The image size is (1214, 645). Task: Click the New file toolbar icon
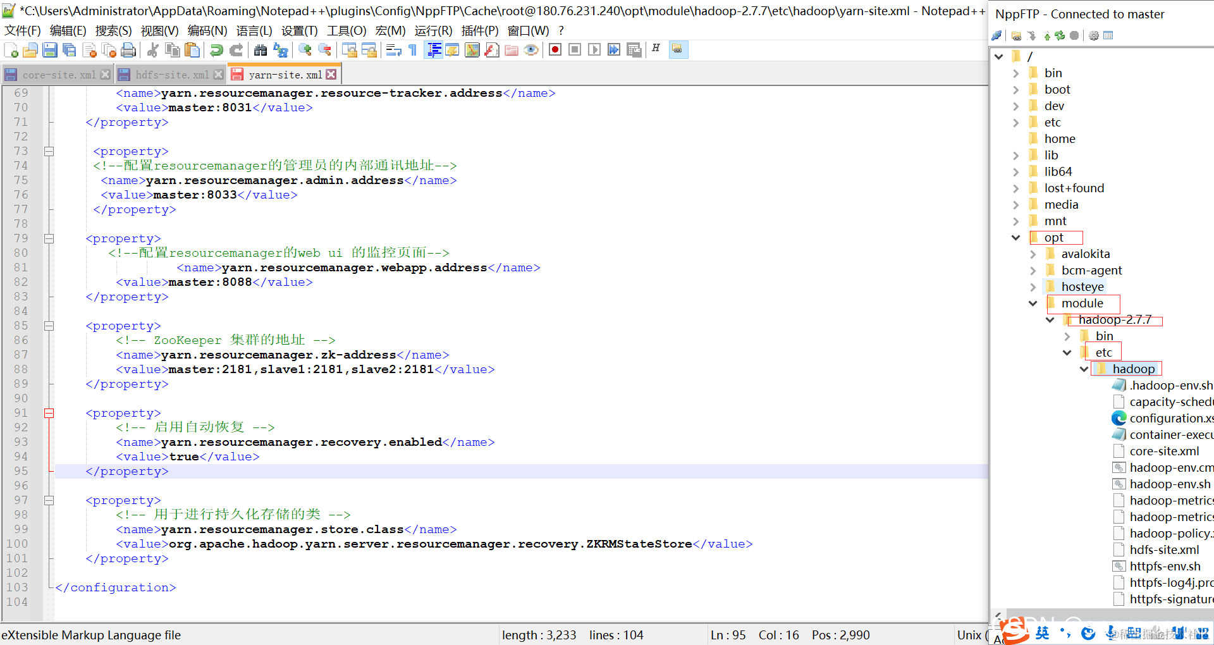[11, 50]
